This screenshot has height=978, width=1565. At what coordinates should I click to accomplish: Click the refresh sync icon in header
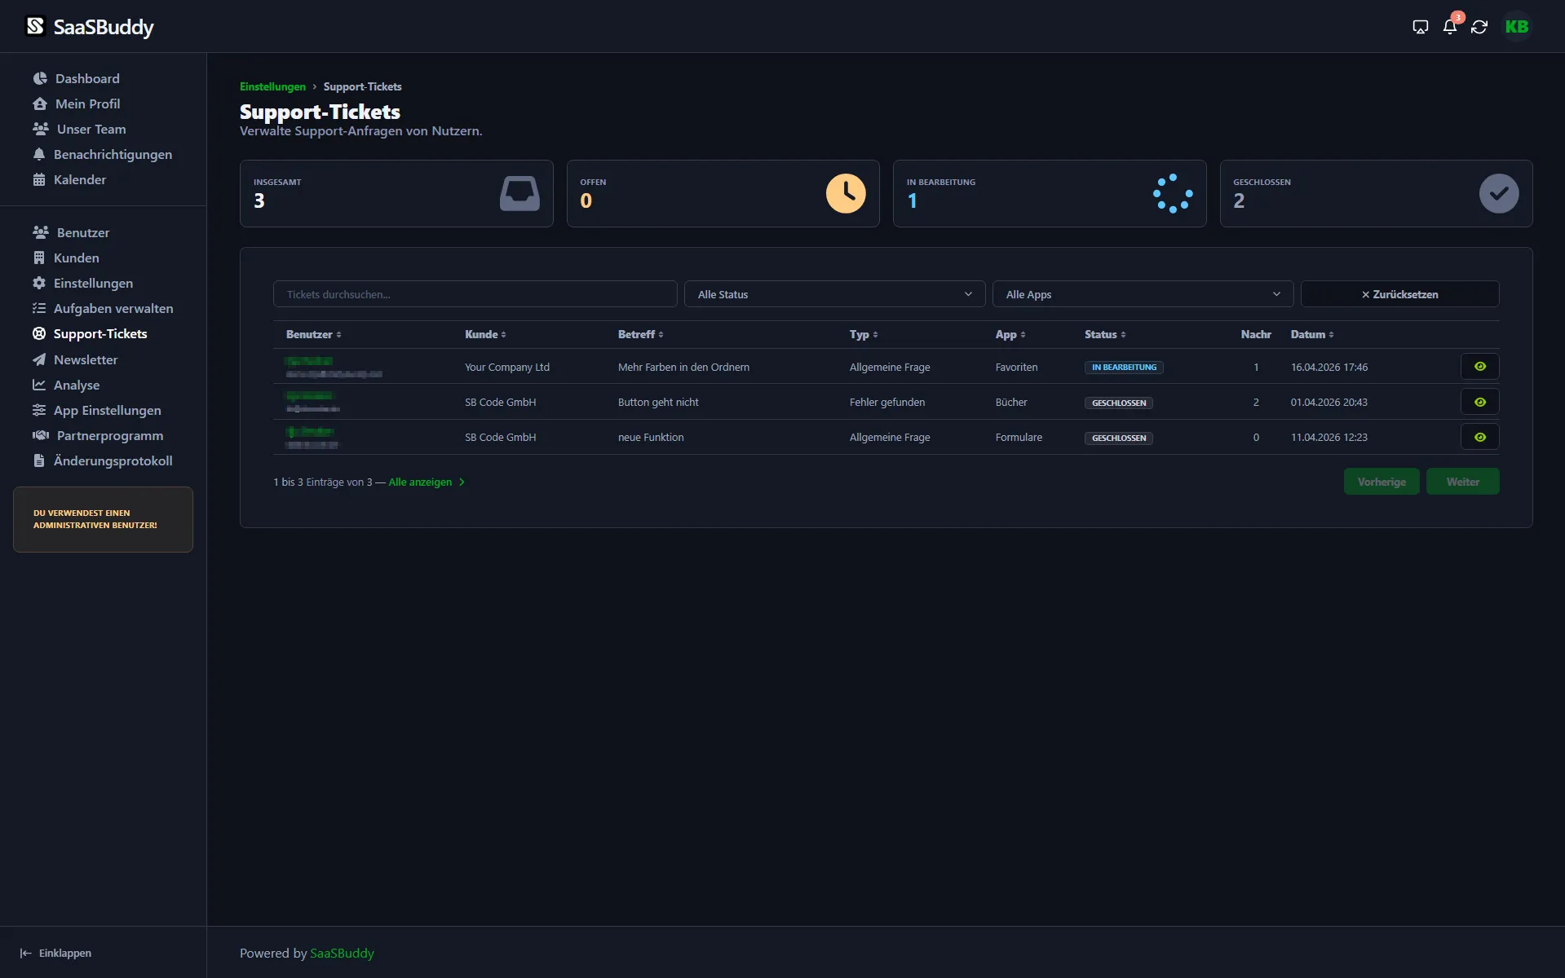(x=1479, y=27)
